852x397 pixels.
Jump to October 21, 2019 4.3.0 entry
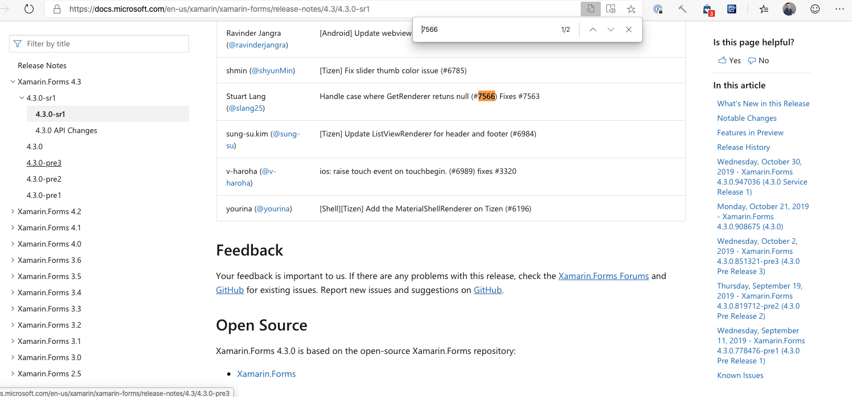coord(763,216)
